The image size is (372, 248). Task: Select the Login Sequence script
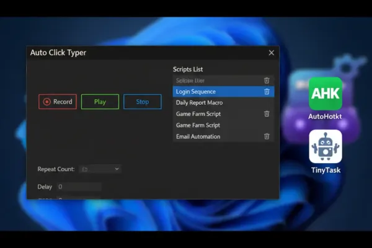(223, 92)
